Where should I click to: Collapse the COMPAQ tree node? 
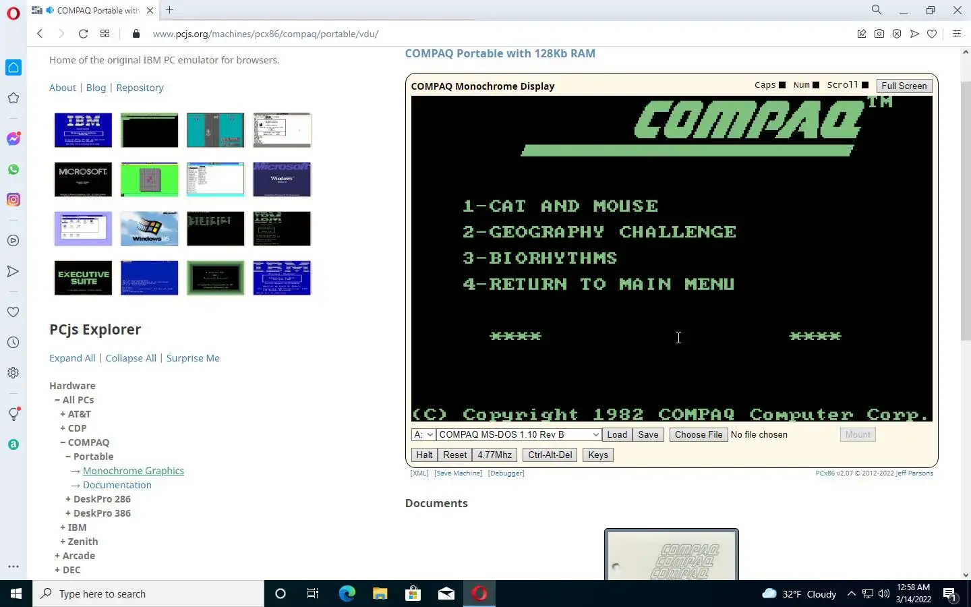pos(84,442)
